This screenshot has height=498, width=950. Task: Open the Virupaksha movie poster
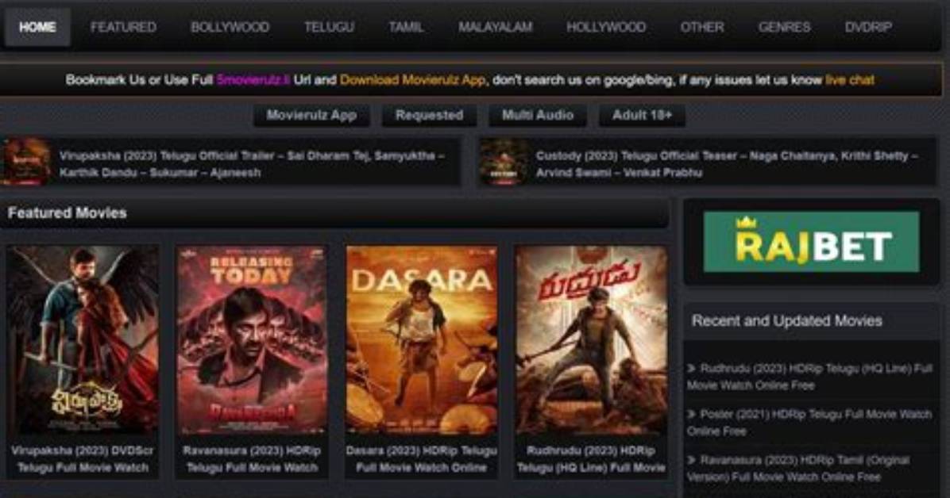click(x=83, y=340)
